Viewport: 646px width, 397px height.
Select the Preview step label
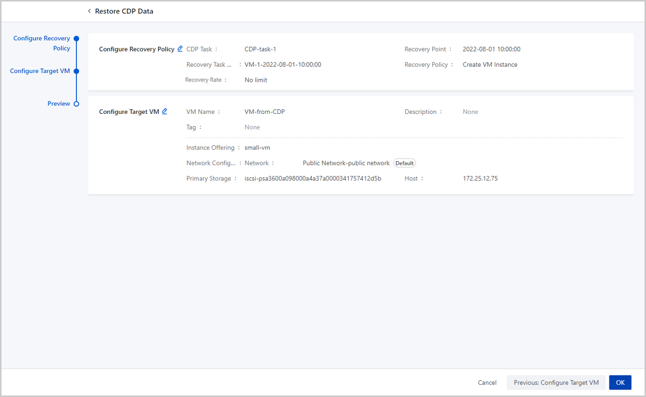point(59,104)
